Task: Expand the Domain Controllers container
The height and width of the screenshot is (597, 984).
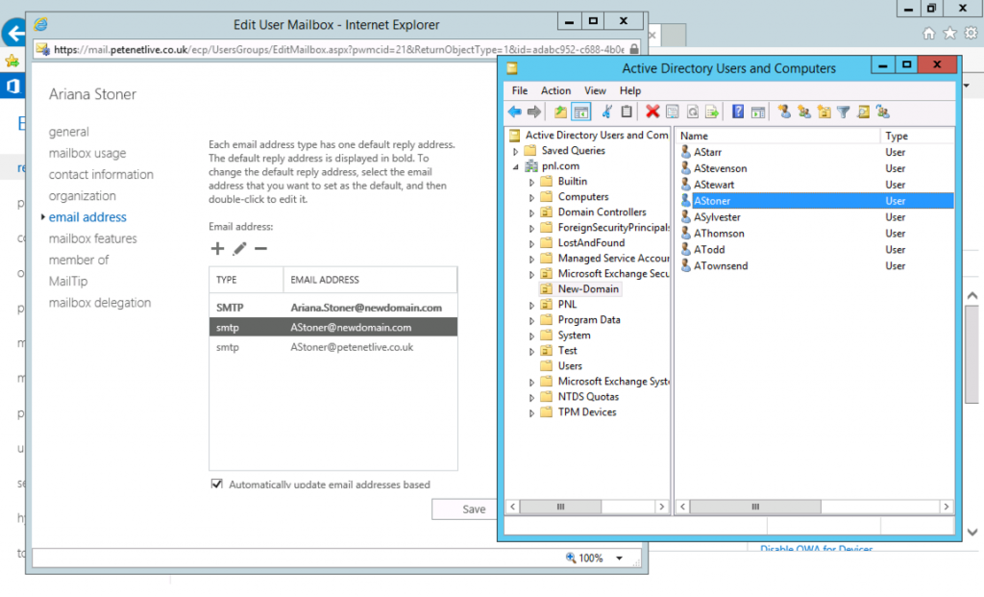Action: pos(531,211)
